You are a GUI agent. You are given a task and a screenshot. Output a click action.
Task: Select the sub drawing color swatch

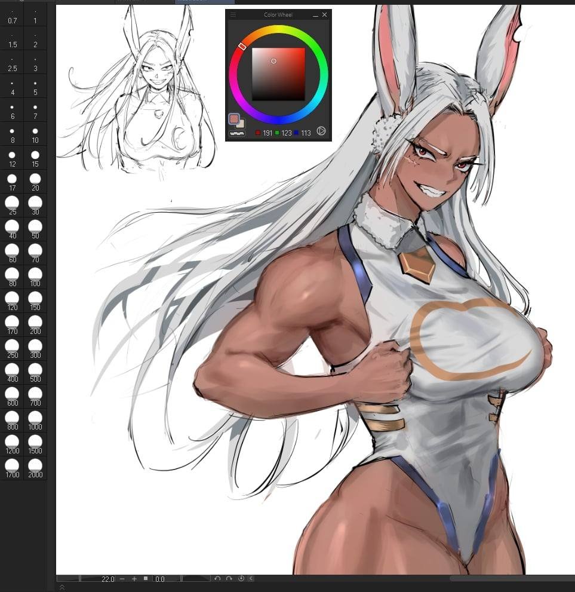[241, 124]
